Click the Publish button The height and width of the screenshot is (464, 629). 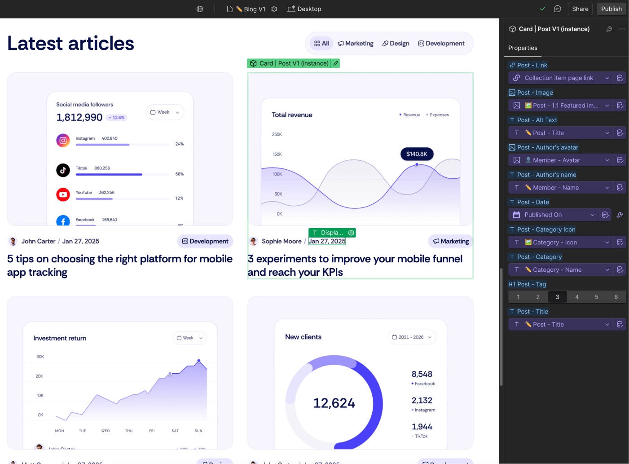click(x=611, y=9)
